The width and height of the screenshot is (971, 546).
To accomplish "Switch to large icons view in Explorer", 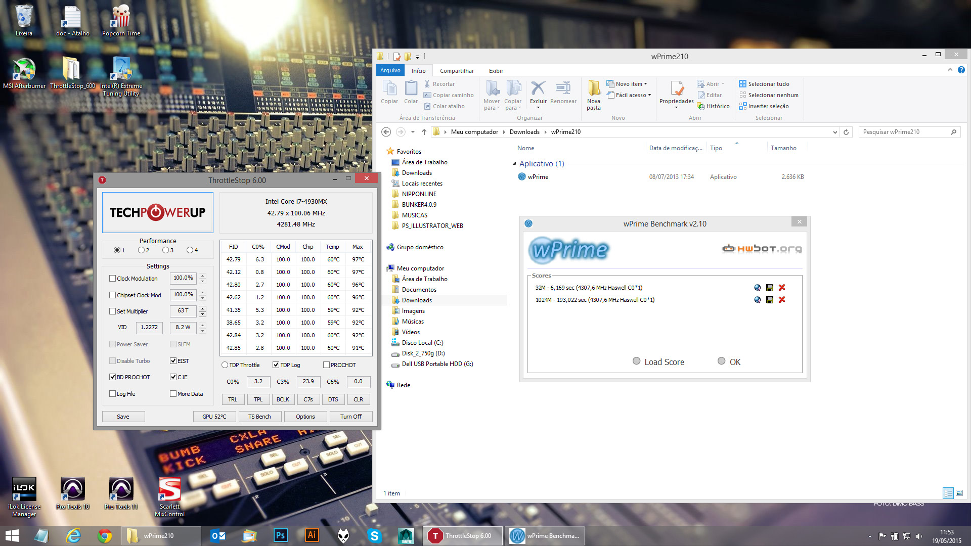I will (959, 493).
